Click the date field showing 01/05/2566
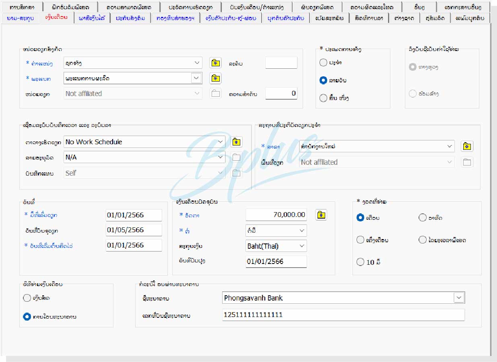 (134, 230)
